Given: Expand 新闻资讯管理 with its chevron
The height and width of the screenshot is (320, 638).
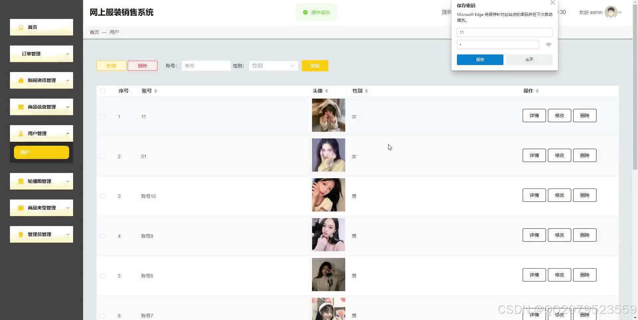Looking at the screenshot, I should (x=68, y=80).
